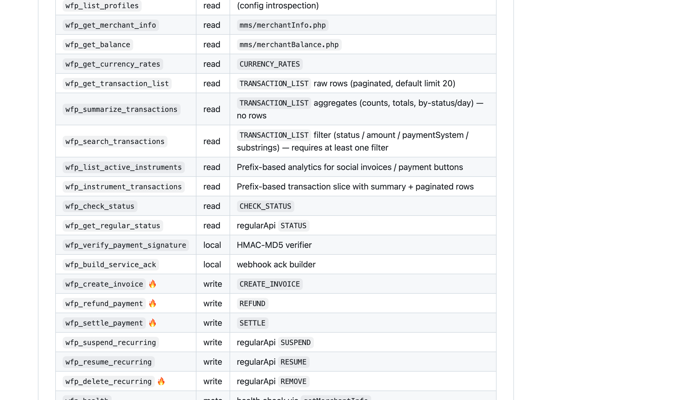Image resolution: width=674 pixels, height=400 pixels.
Task: Select the wfp_refund_payment code label
Action: pyautogui.click(x=104, y=303)
